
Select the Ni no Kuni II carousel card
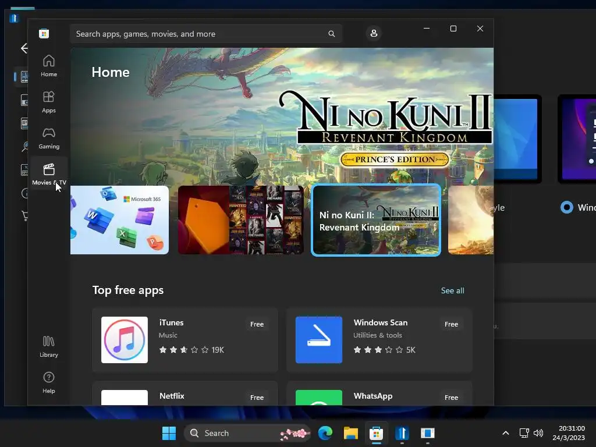(x=376, y=220)
